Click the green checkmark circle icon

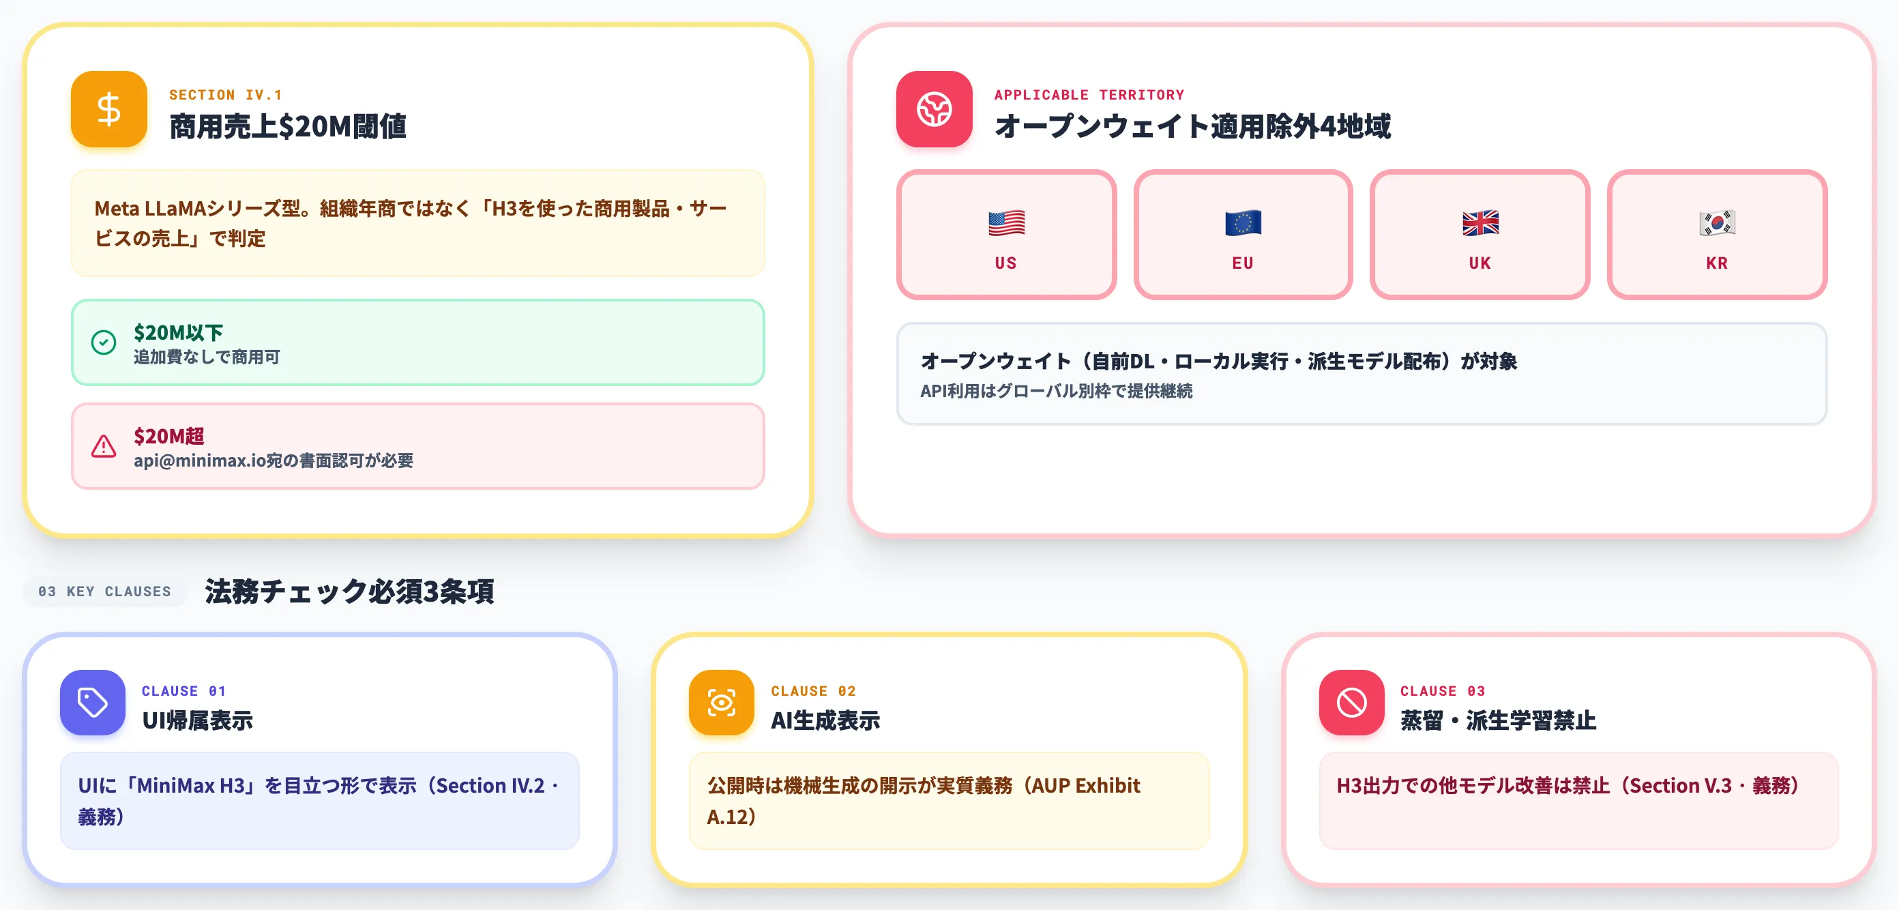103,342
